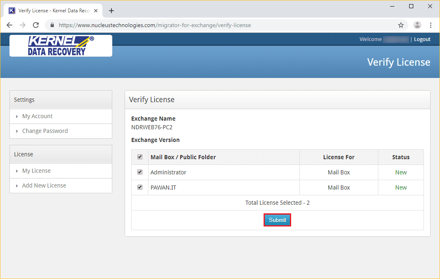
Task: Maximize the browser window
Action: point(411,6)
